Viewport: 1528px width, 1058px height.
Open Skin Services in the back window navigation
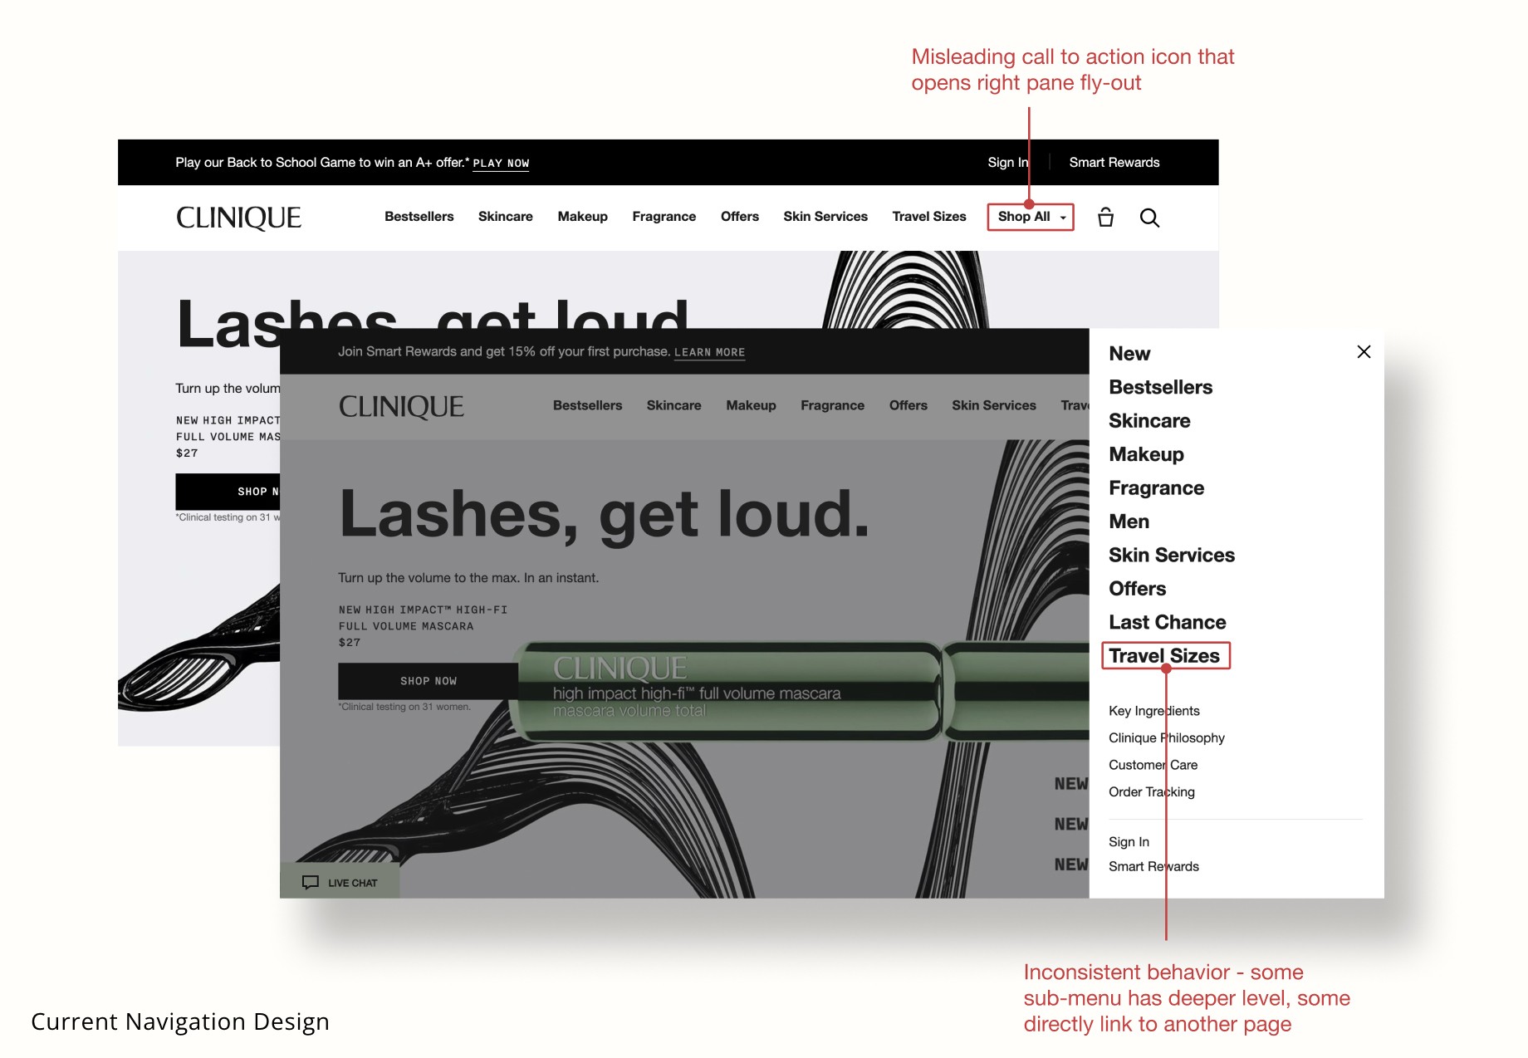(x=825, y=217)
